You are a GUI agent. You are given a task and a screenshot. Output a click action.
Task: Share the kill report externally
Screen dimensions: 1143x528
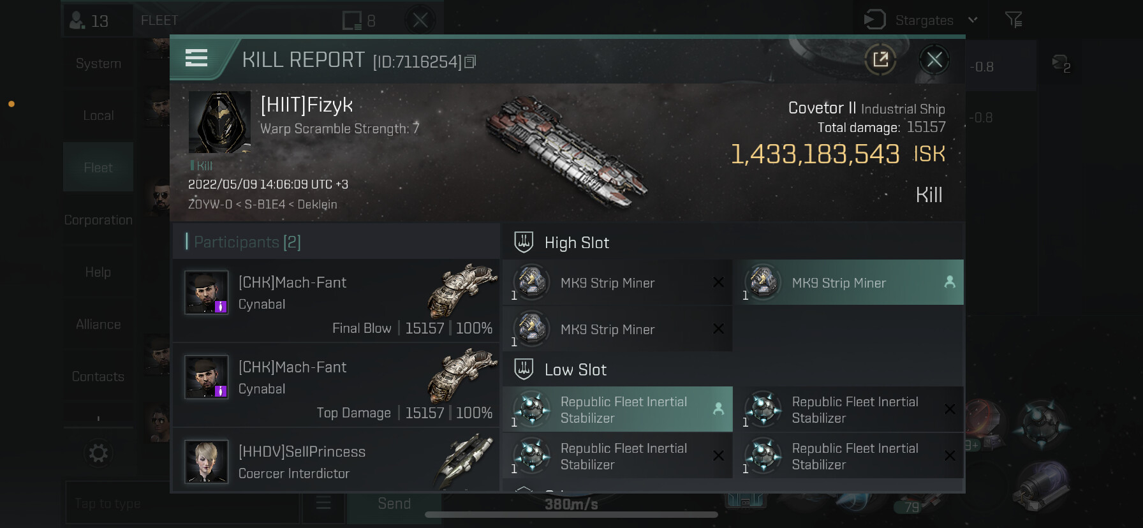point(880,60)
